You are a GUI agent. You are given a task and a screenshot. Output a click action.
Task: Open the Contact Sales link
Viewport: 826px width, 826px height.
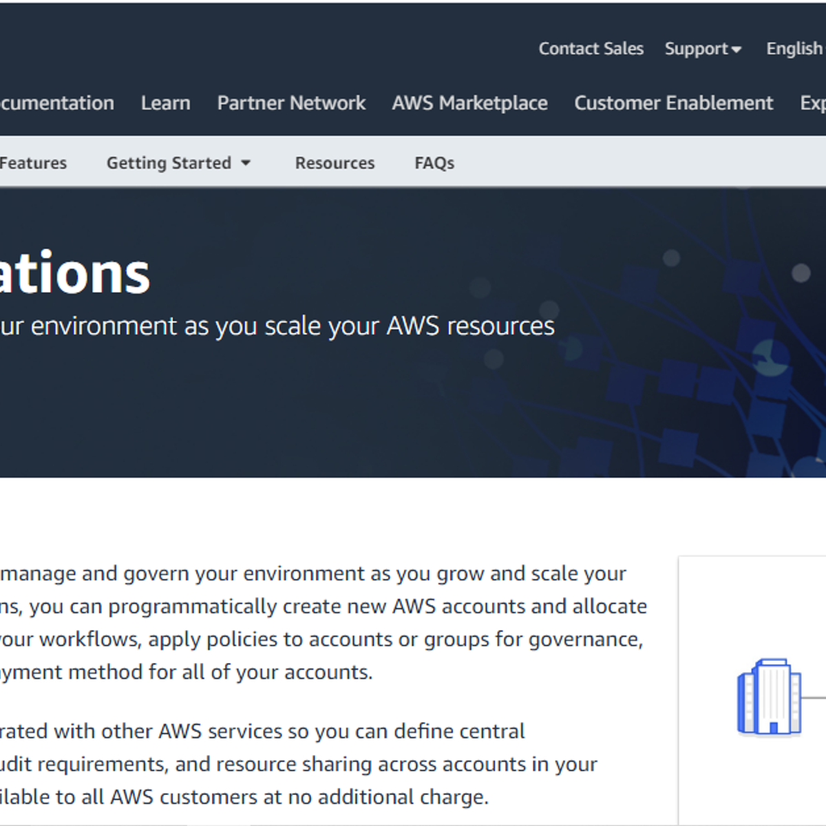(591, 49)
